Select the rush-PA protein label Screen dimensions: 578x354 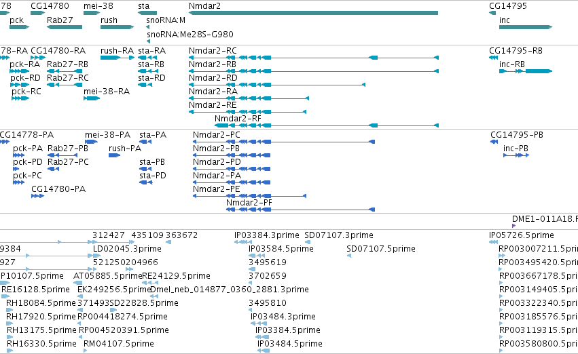click(125, 149)
